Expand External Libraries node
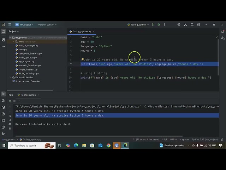Screen dimensions: 226x170 pyautogui.click(x=10, y=78)
